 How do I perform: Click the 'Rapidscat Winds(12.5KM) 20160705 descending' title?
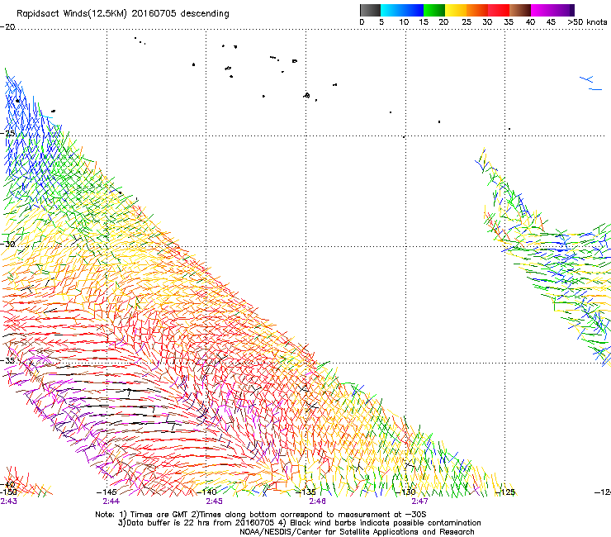pyautogui.click(x=123, y=14)
